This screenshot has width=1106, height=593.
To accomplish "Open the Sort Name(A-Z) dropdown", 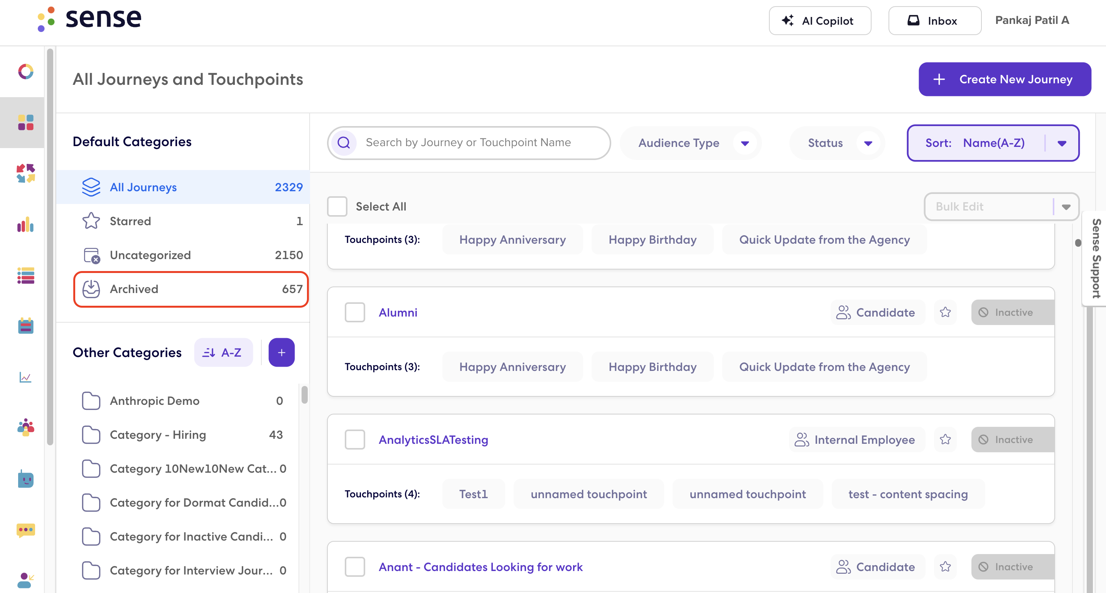I will pos(993,143).
